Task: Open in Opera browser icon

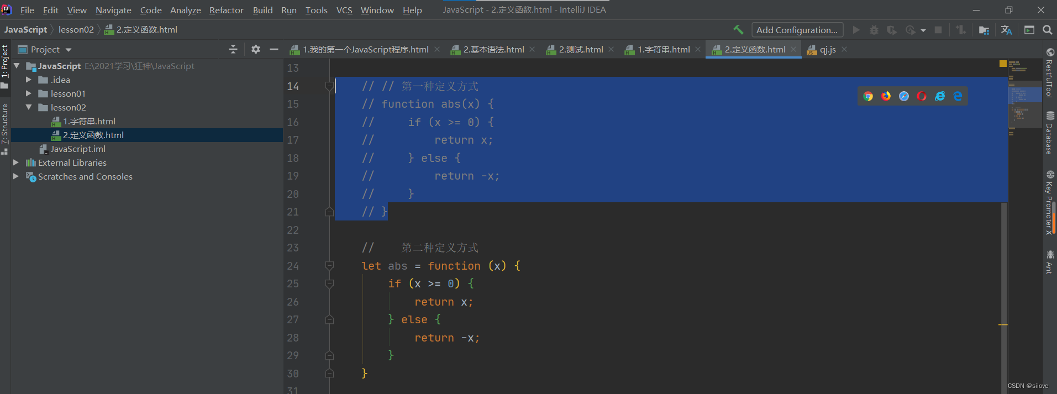Action: [x=922, y=96]
